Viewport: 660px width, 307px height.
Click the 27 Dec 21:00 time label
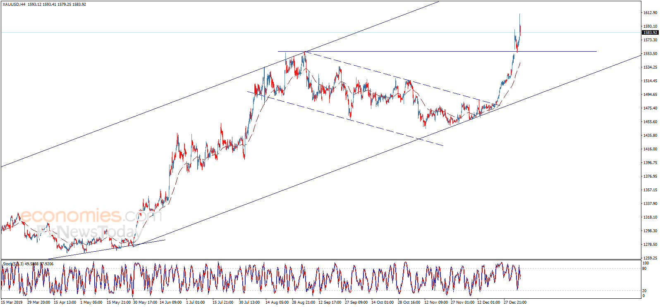pyautogui.click(x=515, y=302)
